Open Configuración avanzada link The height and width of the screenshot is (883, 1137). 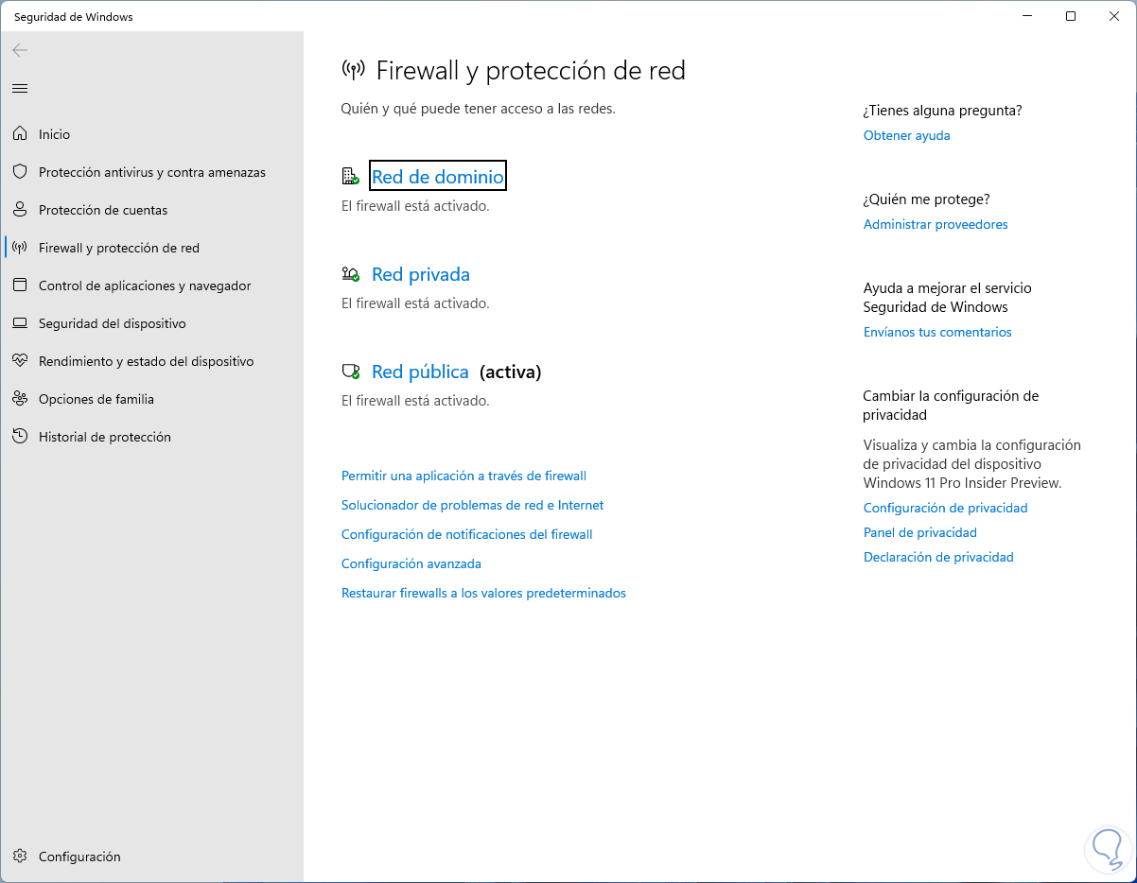pyautogui.click(x=411, y=563)
